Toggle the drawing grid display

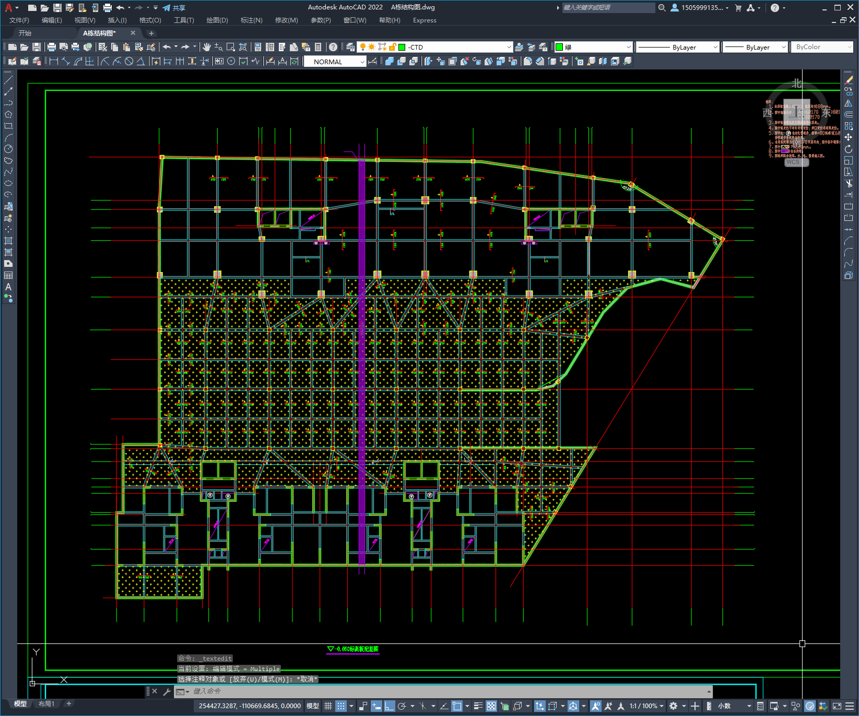coord(328,706)
